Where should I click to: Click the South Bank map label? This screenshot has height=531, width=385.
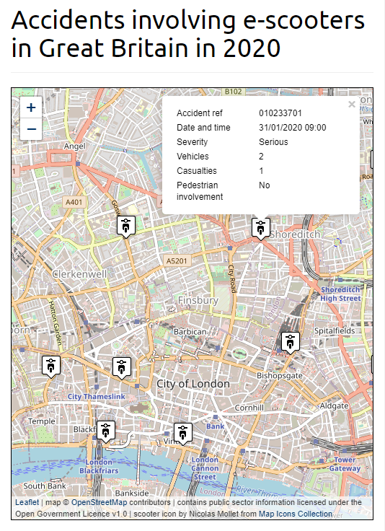click(45, 486)
